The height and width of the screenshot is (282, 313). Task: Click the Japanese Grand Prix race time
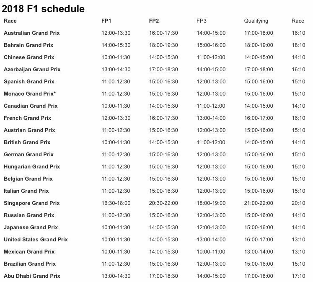[298, 227]
